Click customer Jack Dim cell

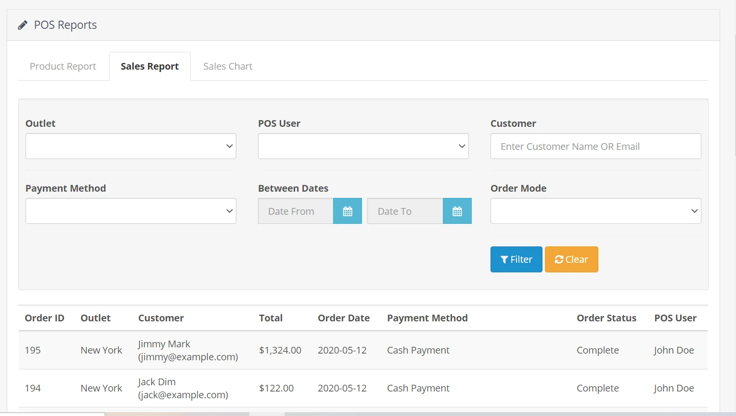pyautogui.click(x=183, y=388)
